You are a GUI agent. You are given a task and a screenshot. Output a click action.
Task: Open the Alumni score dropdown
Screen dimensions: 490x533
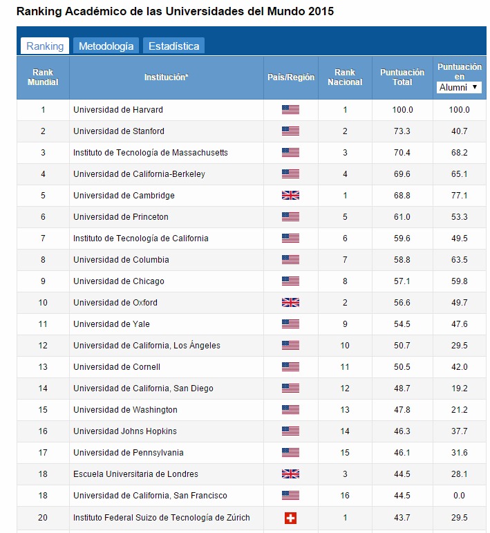click(459, 87)
